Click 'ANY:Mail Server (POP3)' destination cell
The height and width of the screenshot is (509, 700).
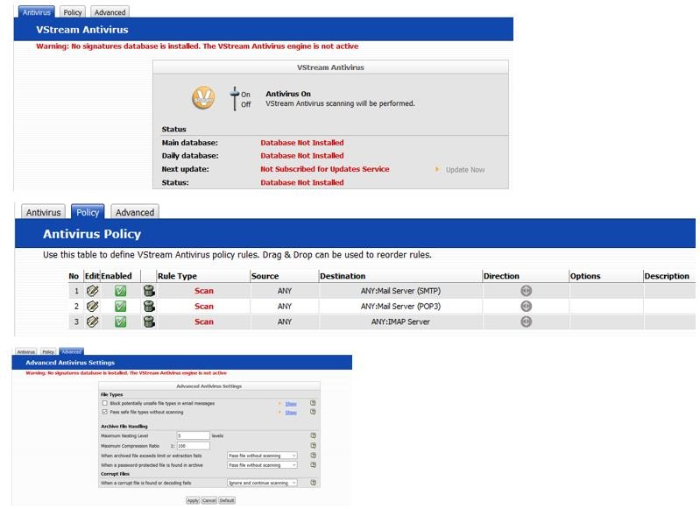pos(400,307)
